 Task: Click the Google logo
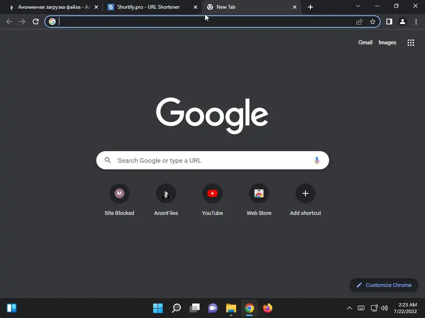(x=212, y=116)
